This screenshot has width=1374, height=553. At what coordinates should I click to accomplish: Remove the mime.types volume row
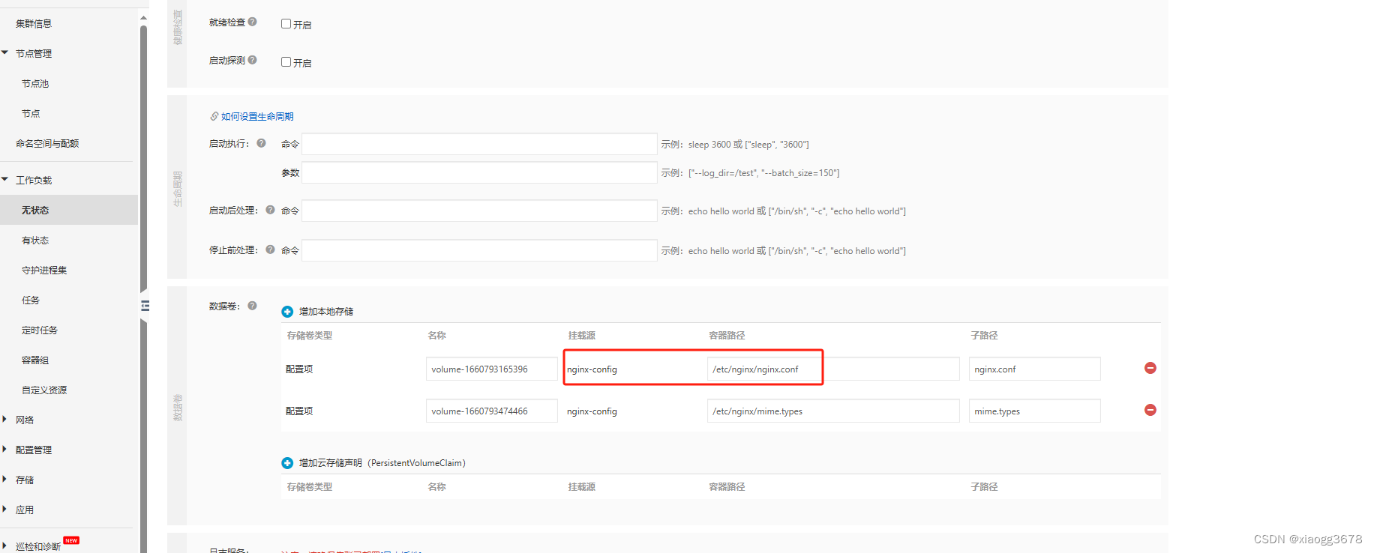click(1150, 410)
